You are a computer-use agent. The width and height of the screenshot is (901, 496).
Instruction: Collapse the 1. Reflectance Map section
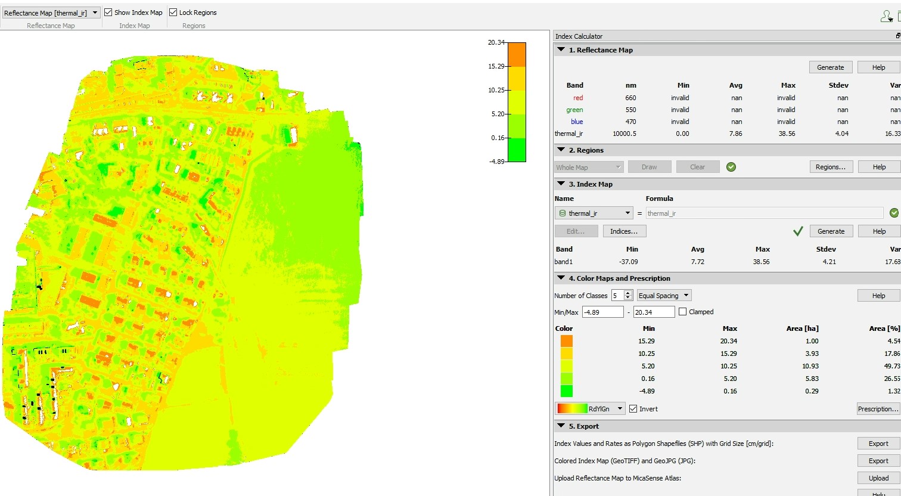(x=561, y=50)
